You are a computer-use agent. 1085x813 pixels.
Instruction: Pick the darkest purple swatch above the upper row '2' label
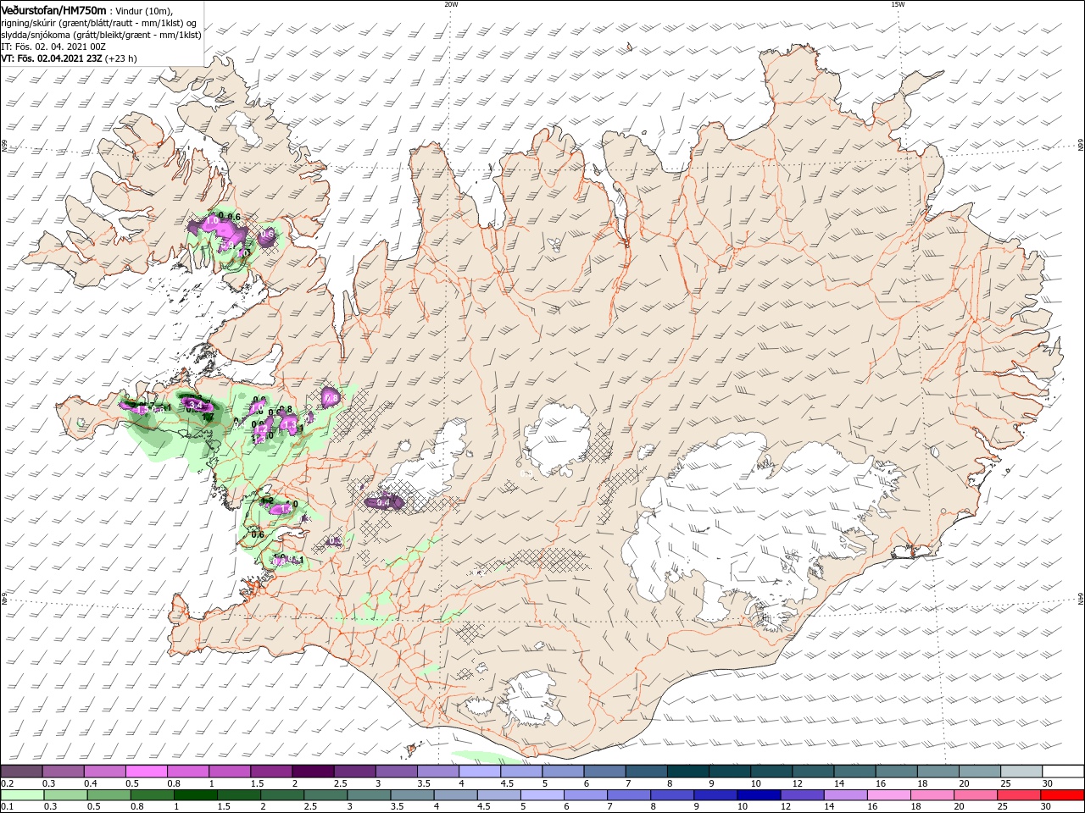tap(313, 772)
